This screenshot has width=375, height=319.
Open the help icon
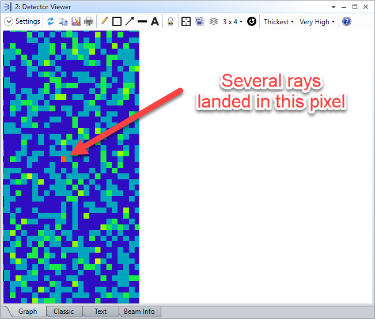tap(347, 21)
